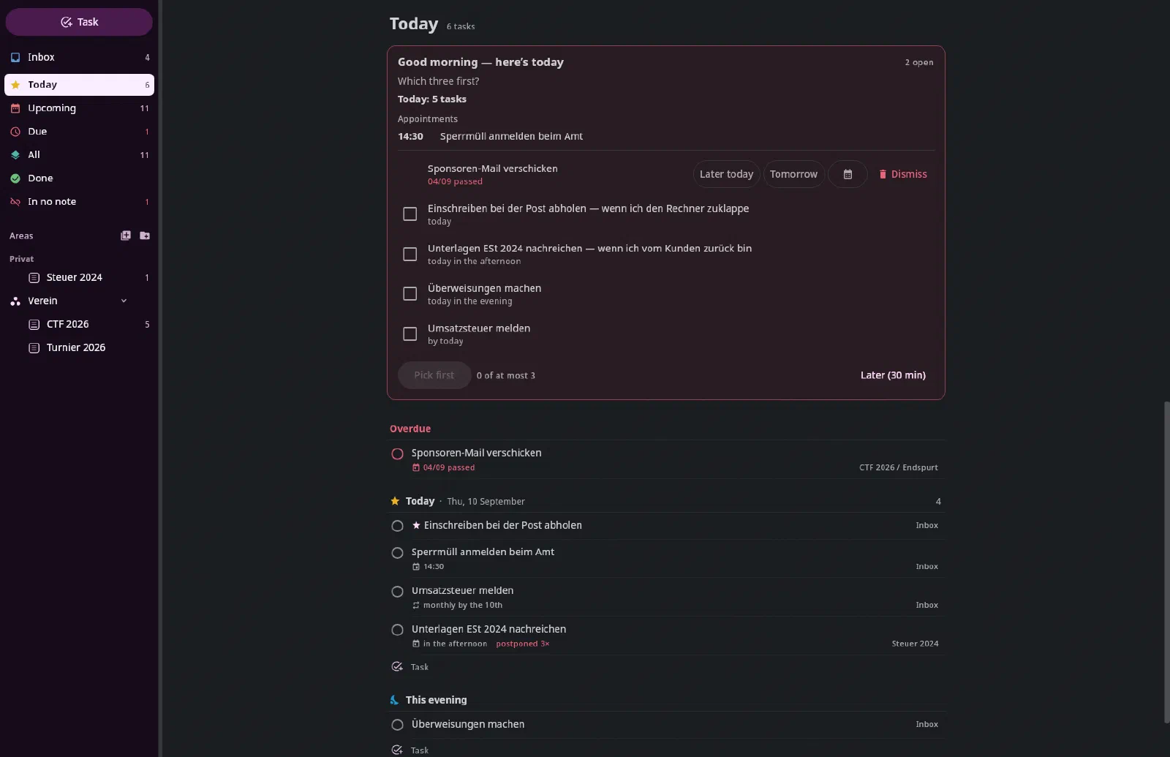Screen dimensions: 1170x757
Task: Add a new Task under This evening
Action: (x=410, y=750)
